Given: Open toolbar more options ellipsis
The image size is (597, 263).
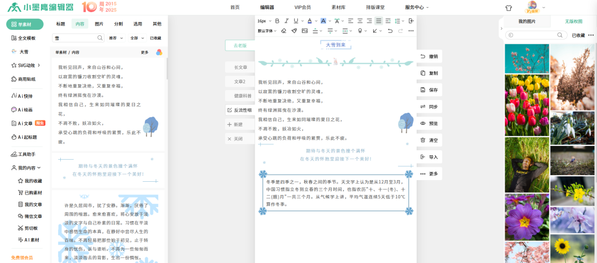Looking at the screenshot, I should (411, 31).
